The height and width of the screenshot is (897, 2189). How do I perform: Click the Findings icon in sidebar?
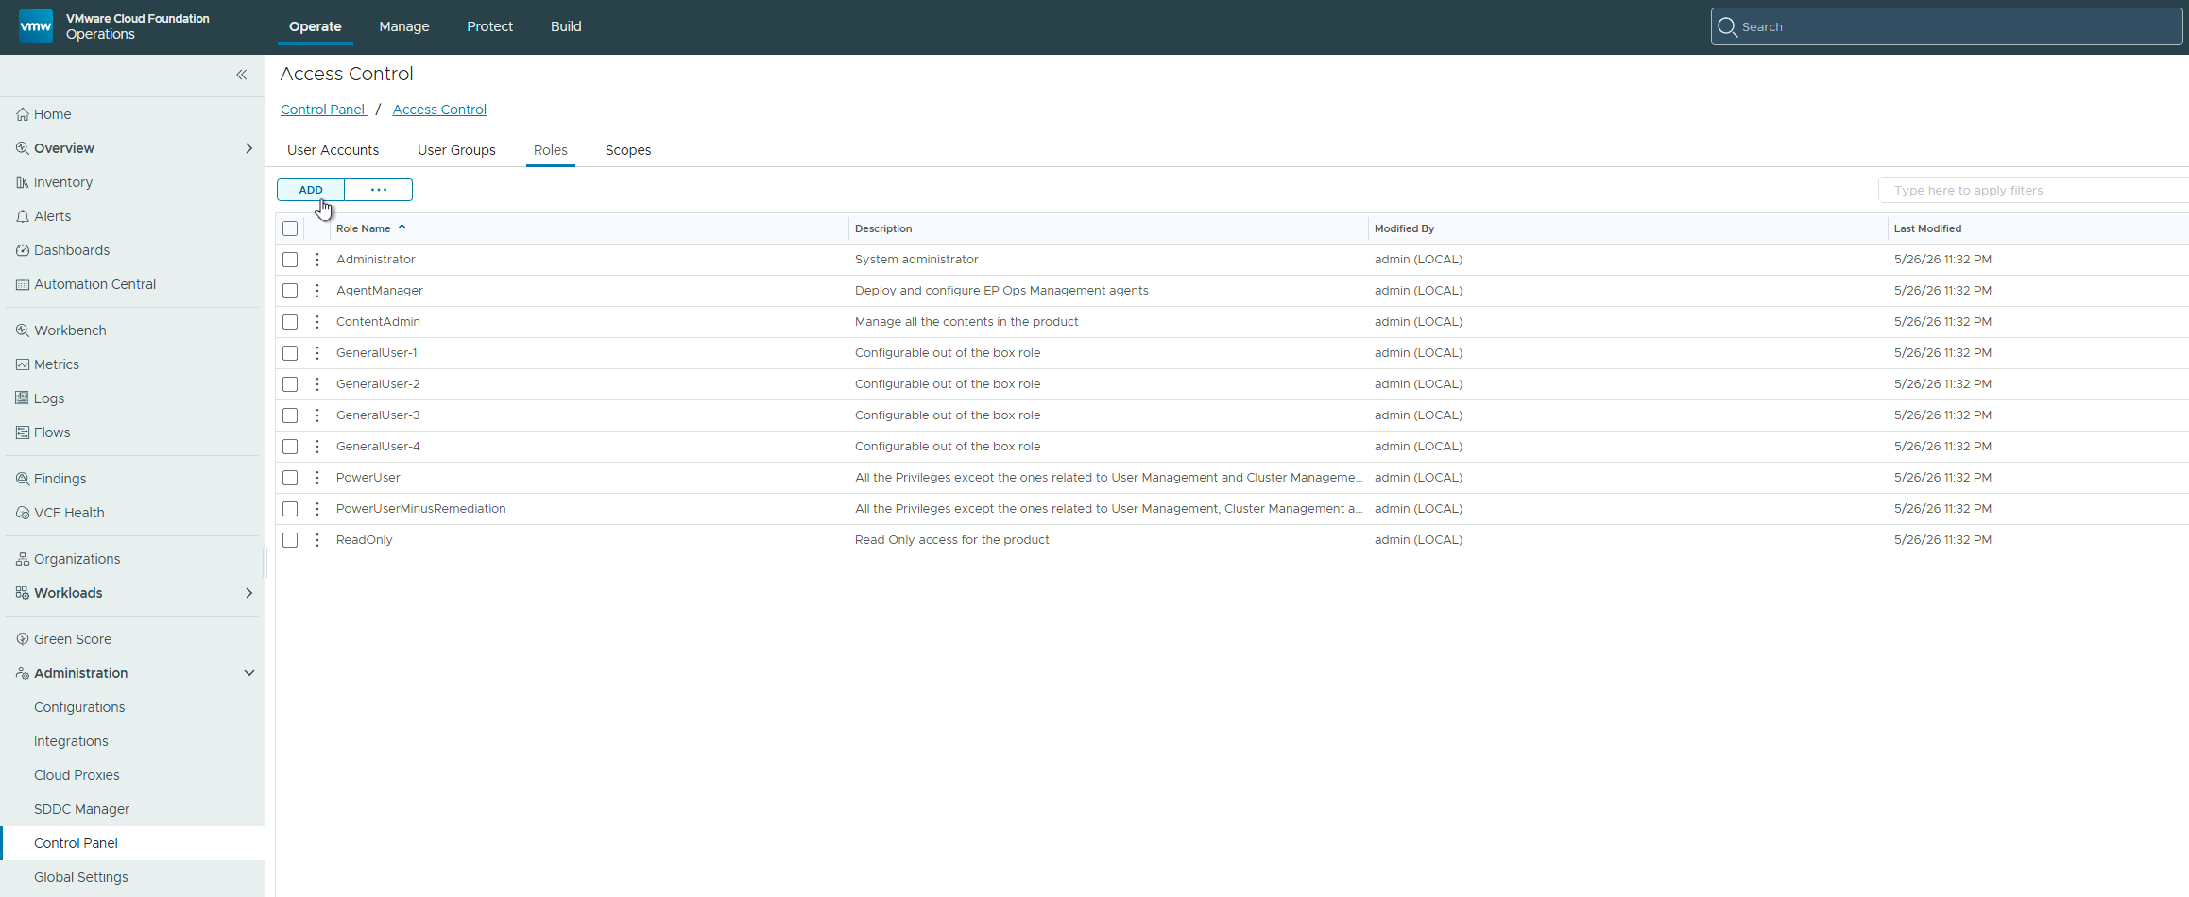pyautogui.click(x=22, y=478)
